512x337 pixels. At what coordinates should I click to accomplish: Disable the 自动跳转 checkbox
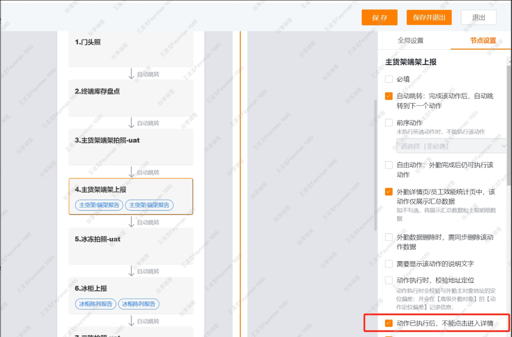point(388,96)
